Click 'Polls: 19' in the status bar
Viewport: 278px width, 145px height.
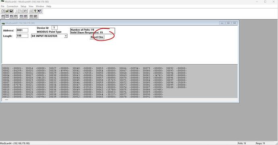(x=242, y=143)
